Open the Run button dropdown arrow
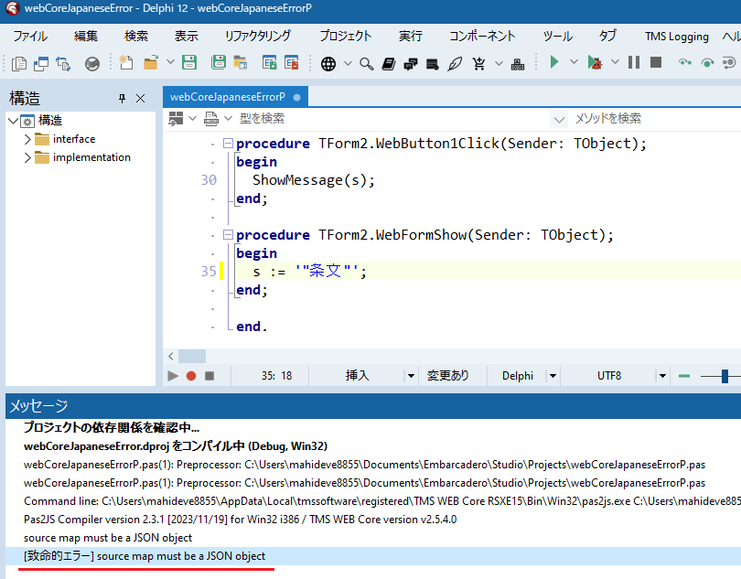Viewport: 741px width, 579px height. coord(574,62)
